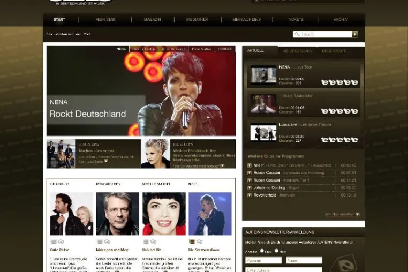Open the Mairegen mit Mey headline

click(112, 250)
